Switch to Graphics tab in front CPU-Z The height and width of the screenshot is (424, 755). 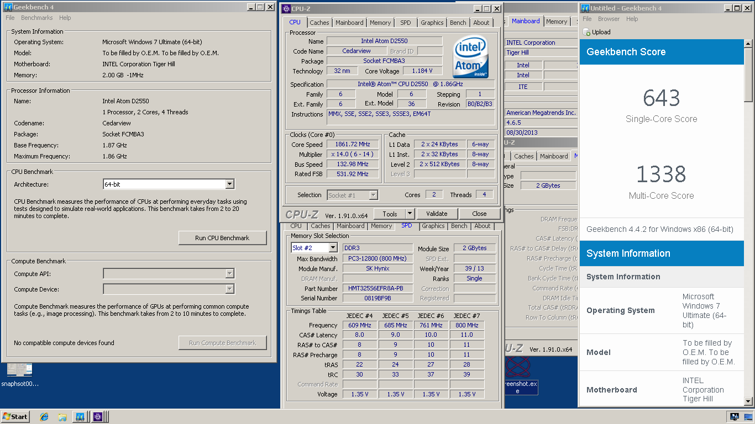point(432,23)
